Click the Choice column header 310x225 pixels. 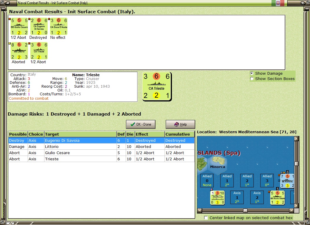pyautogui.click(x=36, y=134)
